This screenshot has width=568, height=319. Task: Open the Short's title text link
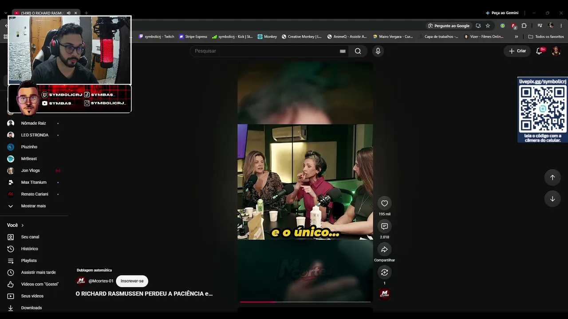pyautogui.click(x=144, y=294)
